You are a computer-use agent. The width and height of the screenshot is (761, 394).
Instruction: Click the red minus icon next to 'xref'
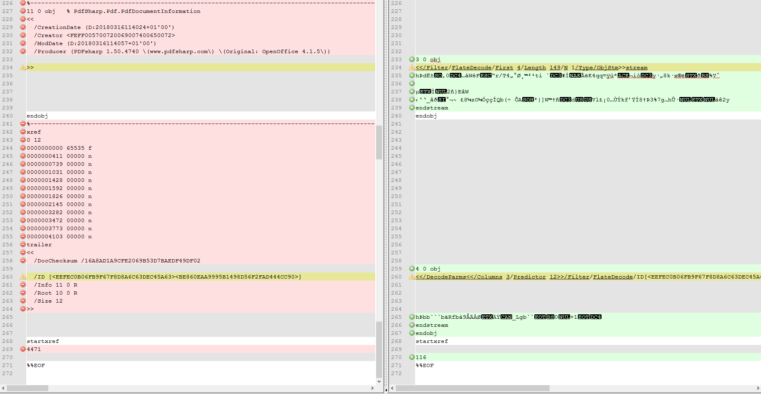[x=23, y=132]
